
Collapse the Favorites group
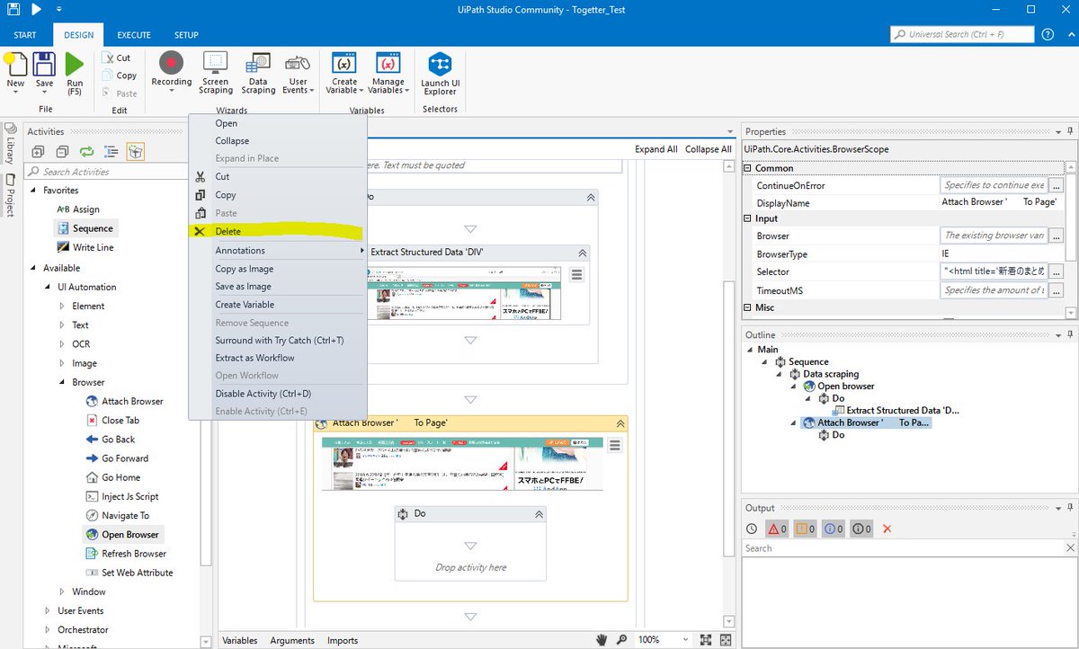point(34,191)
